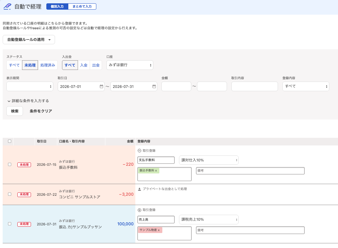This screenshot has height=248, width=338.
Task: Click the amount -3,200
Action: coord(126,194)
